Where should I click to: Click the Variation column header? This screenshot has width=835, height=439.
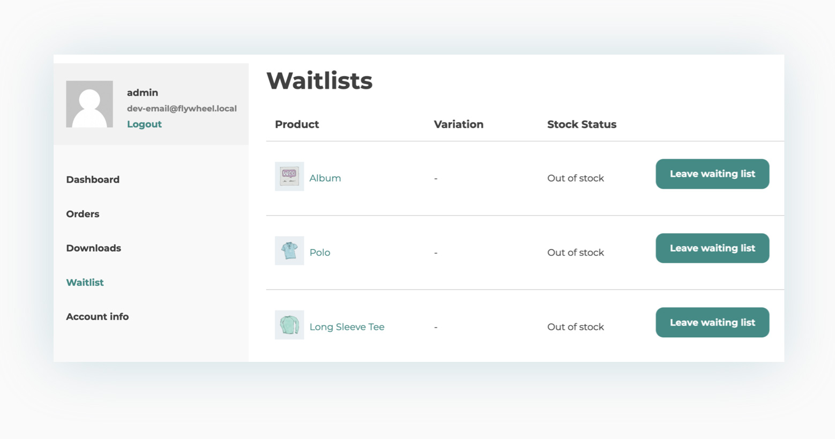coord(458,125)
